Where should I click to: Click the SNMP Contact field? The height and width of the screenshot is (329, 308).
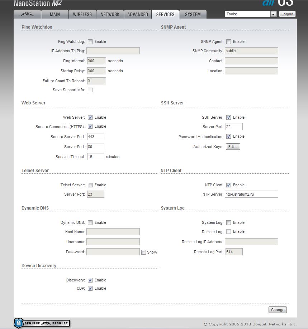(251, 61)
